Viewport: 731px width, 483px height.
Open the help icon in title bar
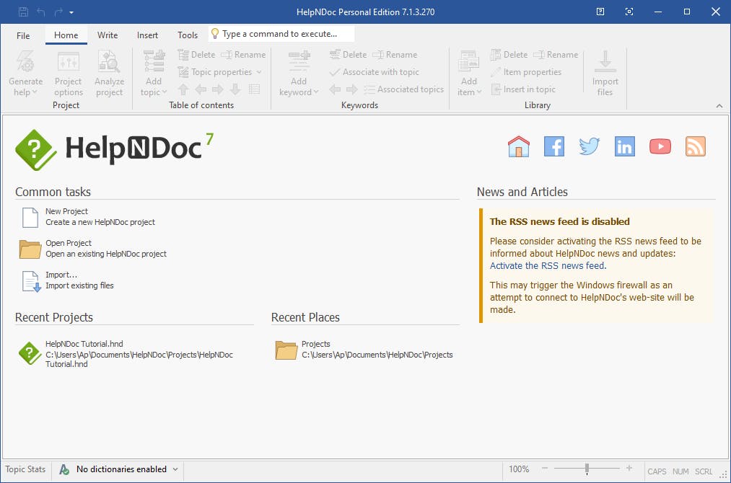point(600,12)
